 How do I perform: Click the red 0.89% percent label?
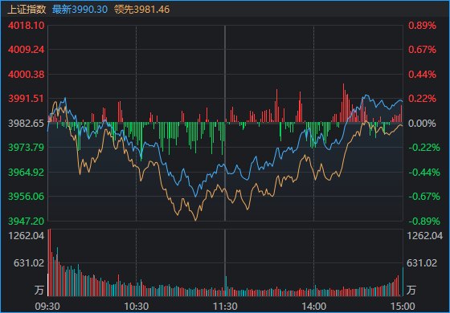422,26
